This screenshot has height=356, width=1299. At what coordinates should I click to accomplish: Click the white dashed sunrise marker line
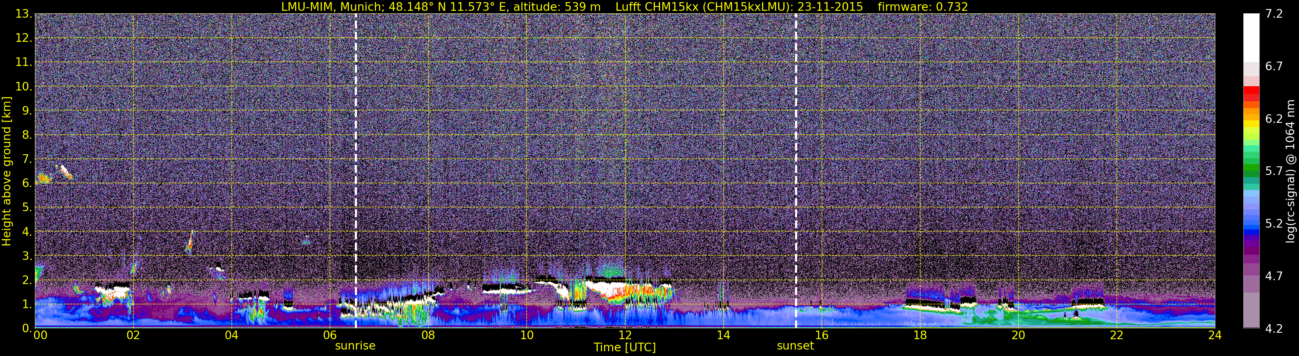356,171
